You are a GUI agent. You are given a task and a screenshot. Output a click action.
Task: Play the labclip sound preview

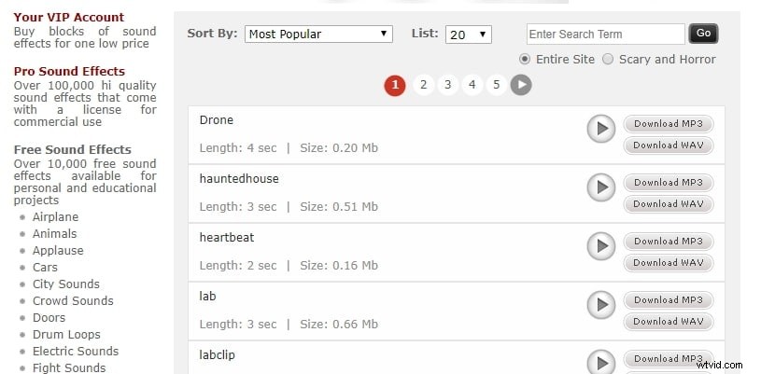pos(601,362)
